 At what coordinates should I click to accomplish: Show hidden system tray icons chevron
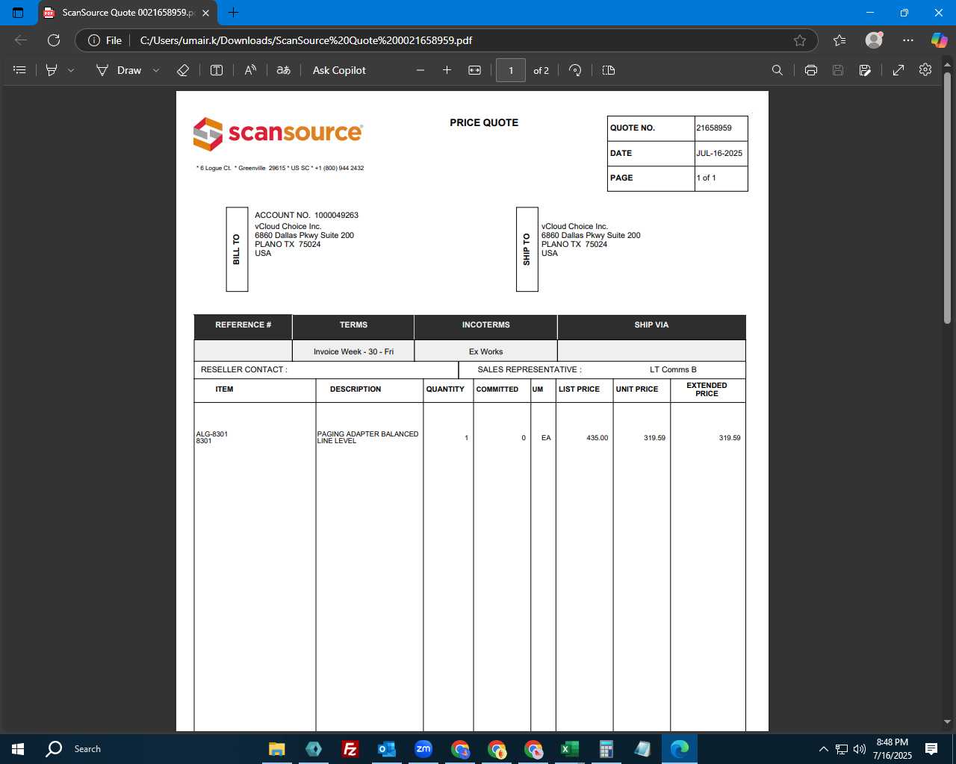[823, 749]
